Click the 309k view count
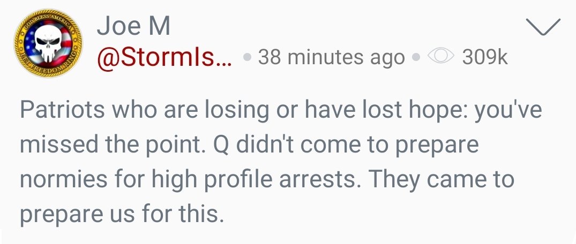Screen dimensions: 576x244 pyautogui.click(x=484, y=57)
